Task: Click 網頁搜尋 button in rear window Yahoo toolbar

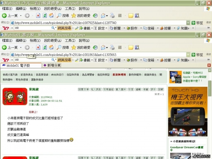Action: point(64,28)
